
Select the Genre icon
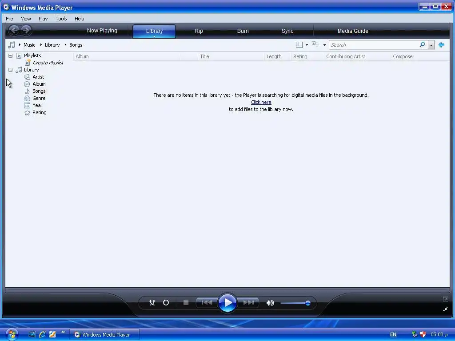pyautogui.click(x=27, y=99)
